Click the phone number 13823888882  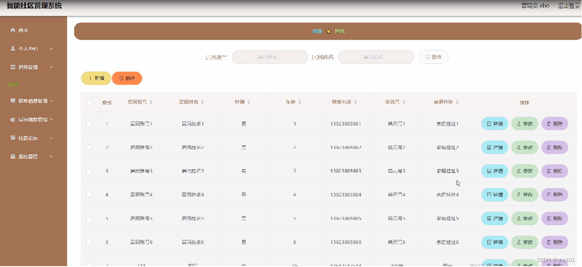pos(346,147)
